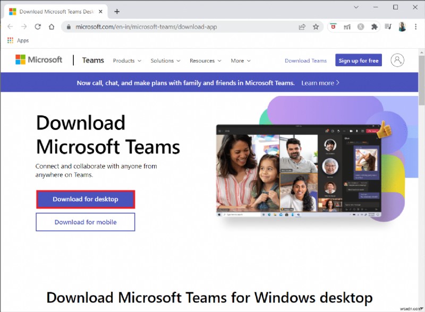Image resolution: width=425 pixels, height=312 pixels.
Task: Click the Teams product name link
Action: pyautogui.click(x=93, y=60)
